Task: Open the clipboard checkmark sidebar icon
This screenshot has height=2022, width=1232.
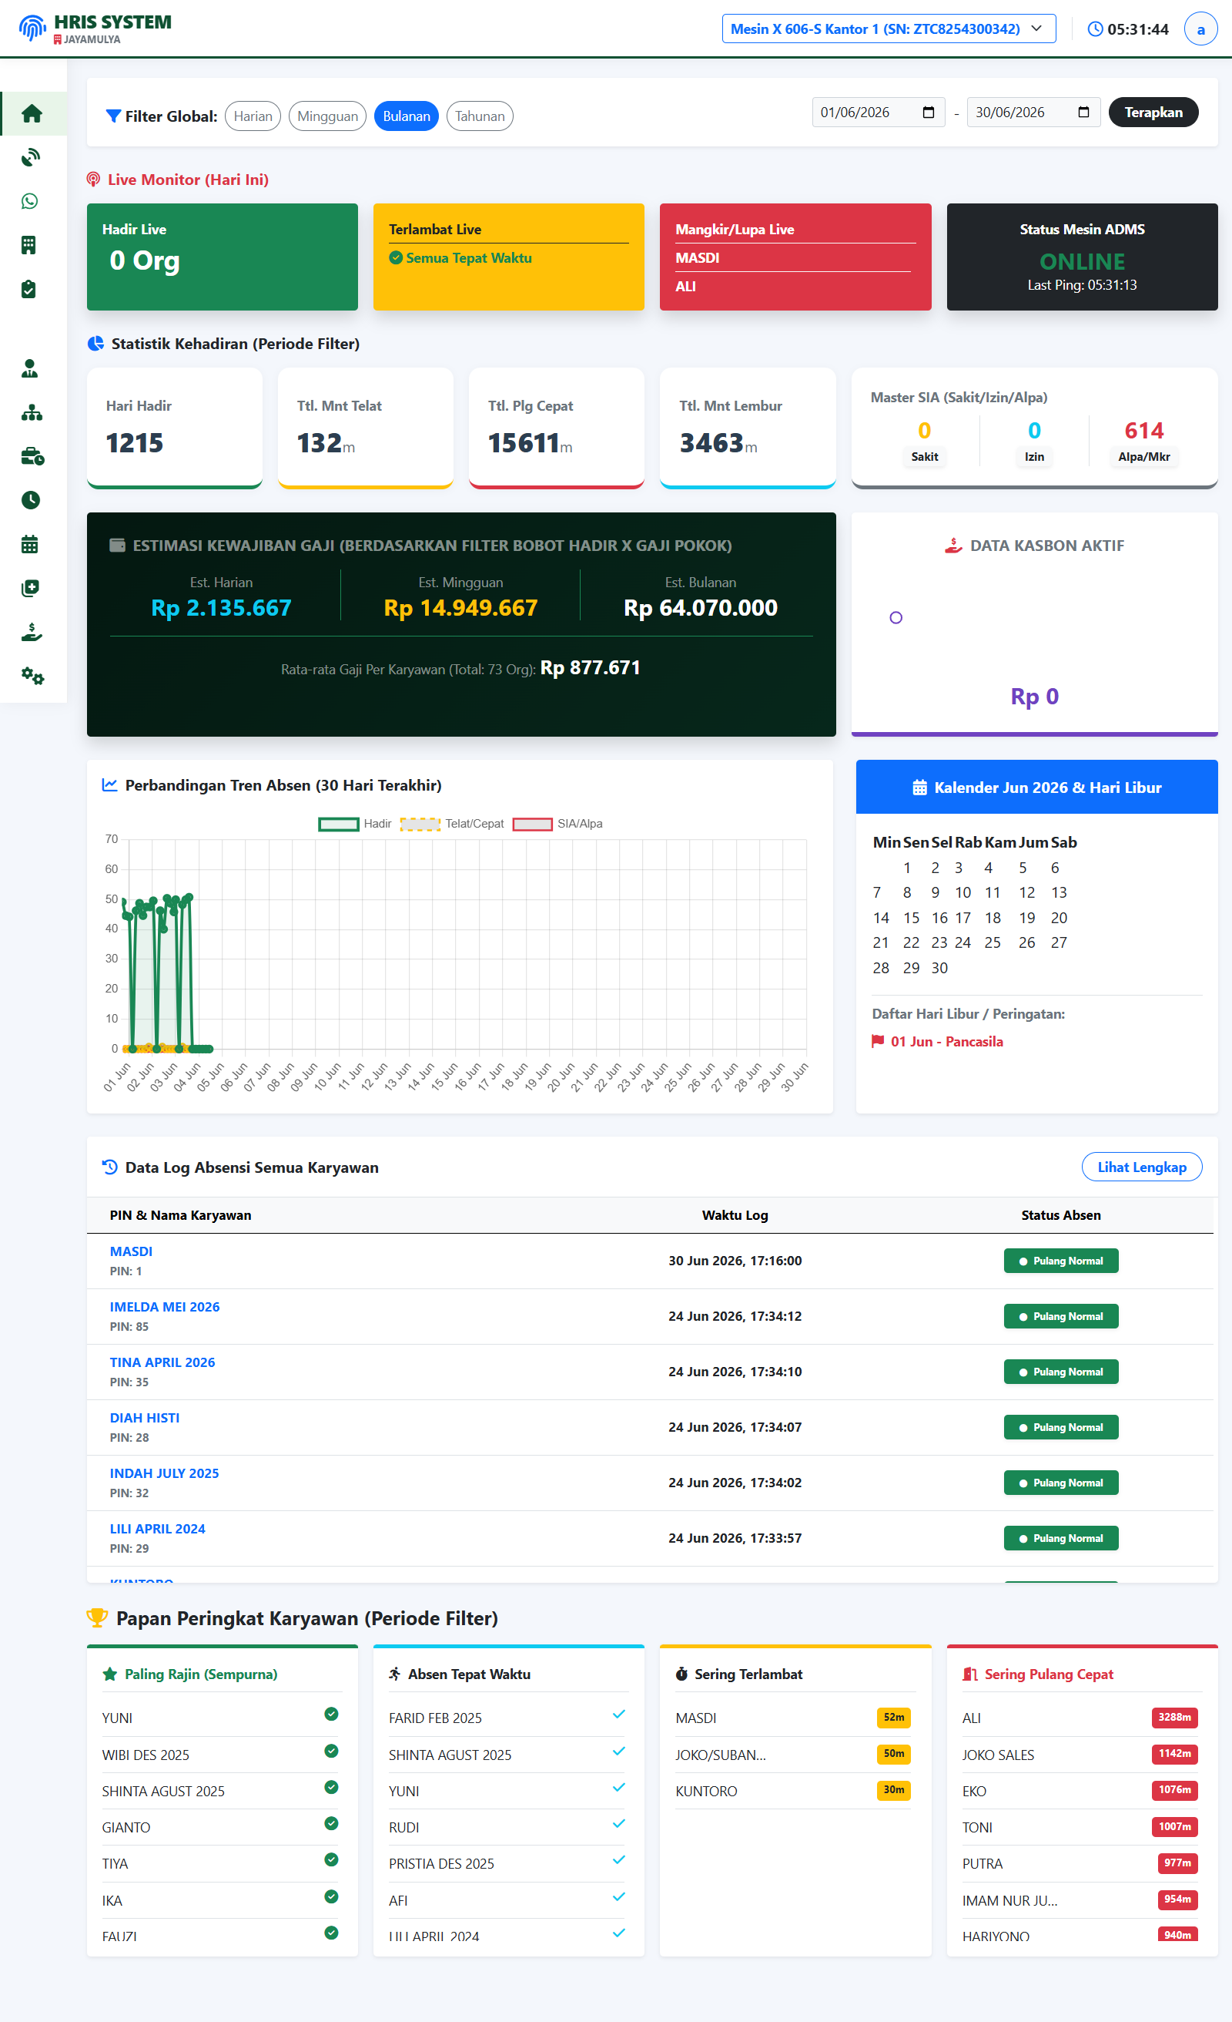Action: point(28,289)
